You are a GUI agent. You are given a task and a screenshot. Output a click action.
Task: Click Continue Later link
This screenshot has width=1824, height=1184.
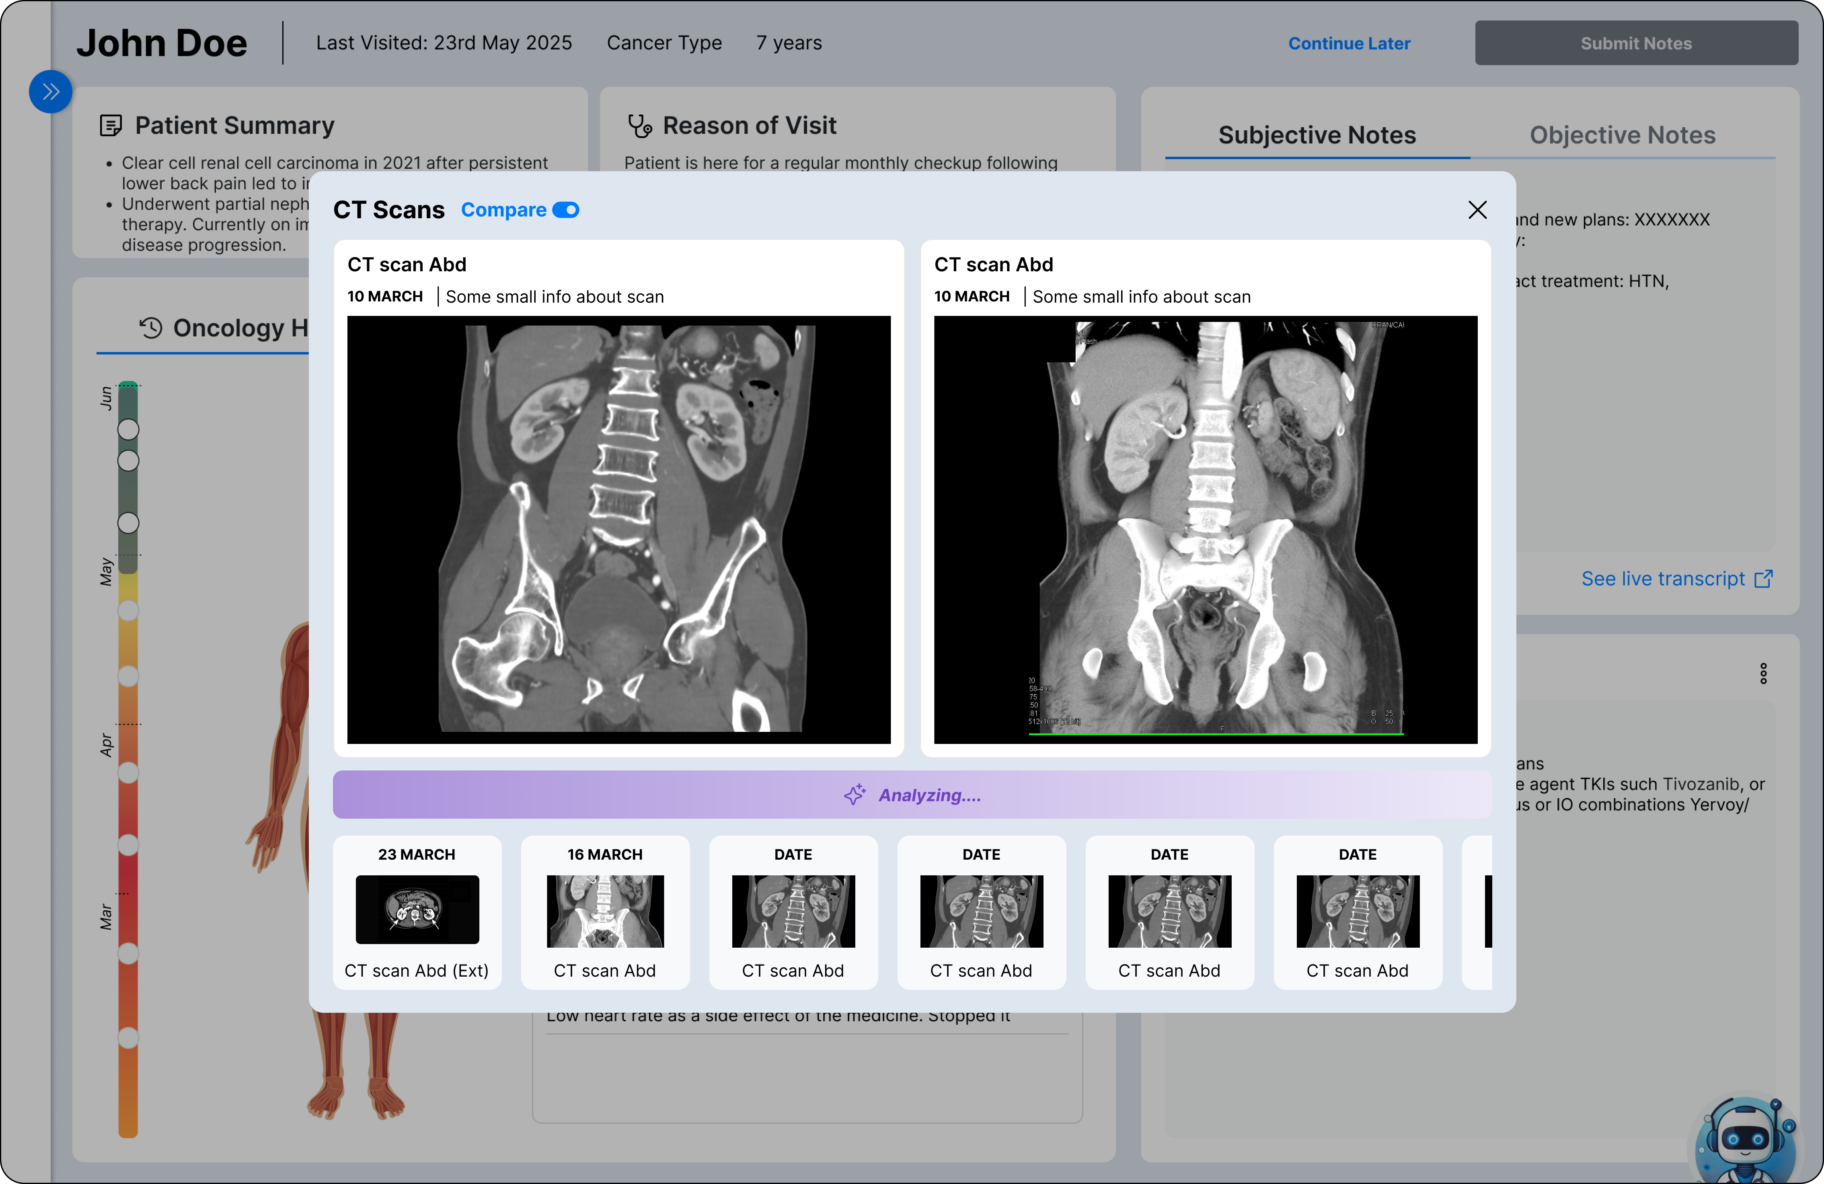pos(1349,44)
